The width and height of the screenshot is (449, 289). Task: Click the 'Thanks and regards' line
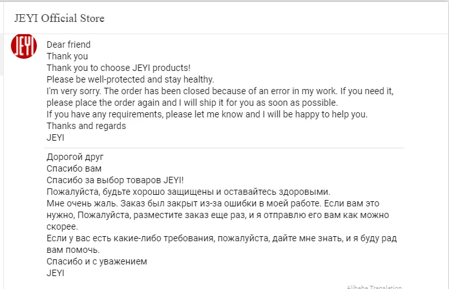coord(86,126)
